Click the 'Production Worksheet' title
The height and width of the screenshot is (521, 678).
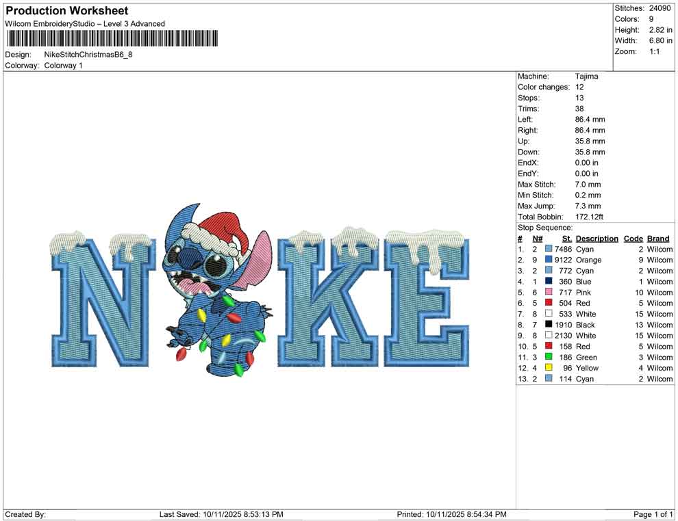tap(67, 11)
